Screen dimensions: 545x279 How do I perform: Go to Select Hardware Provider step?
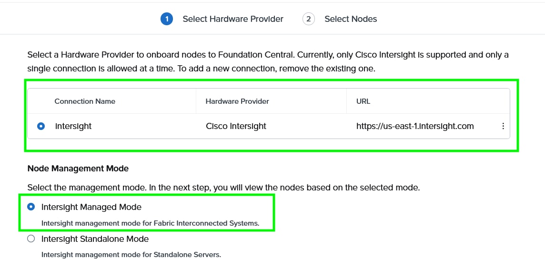[x=232, y=19]
